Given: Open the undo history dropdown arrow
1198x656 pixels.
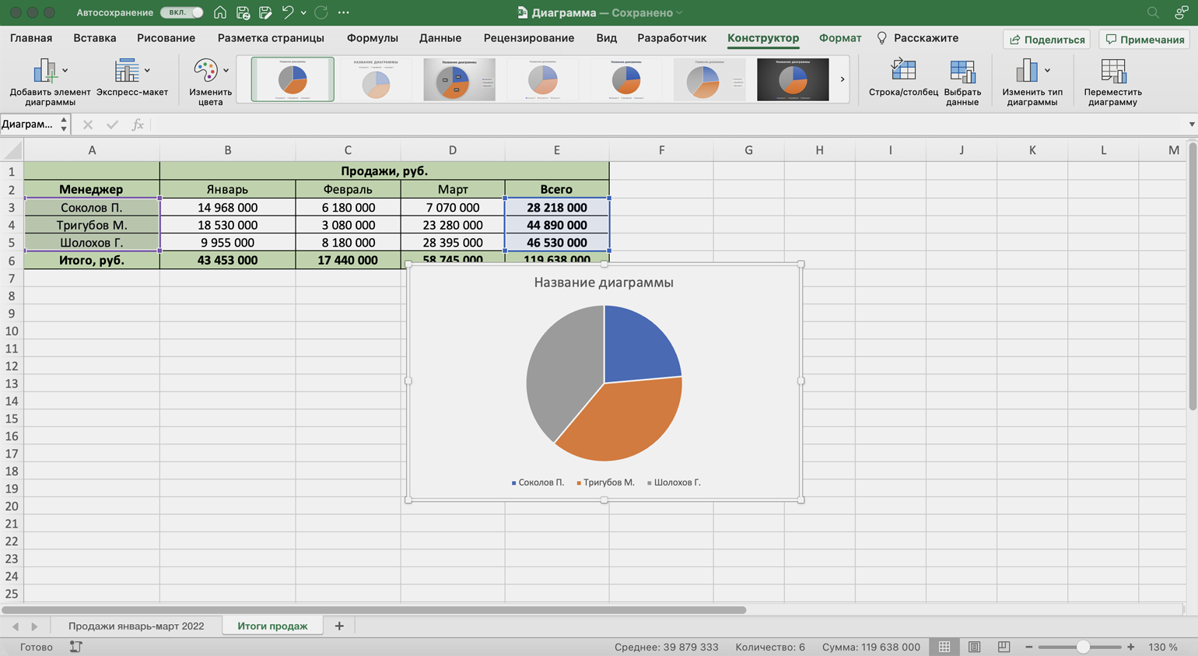Looking at the screenshot, I should [x=303, y=12].
